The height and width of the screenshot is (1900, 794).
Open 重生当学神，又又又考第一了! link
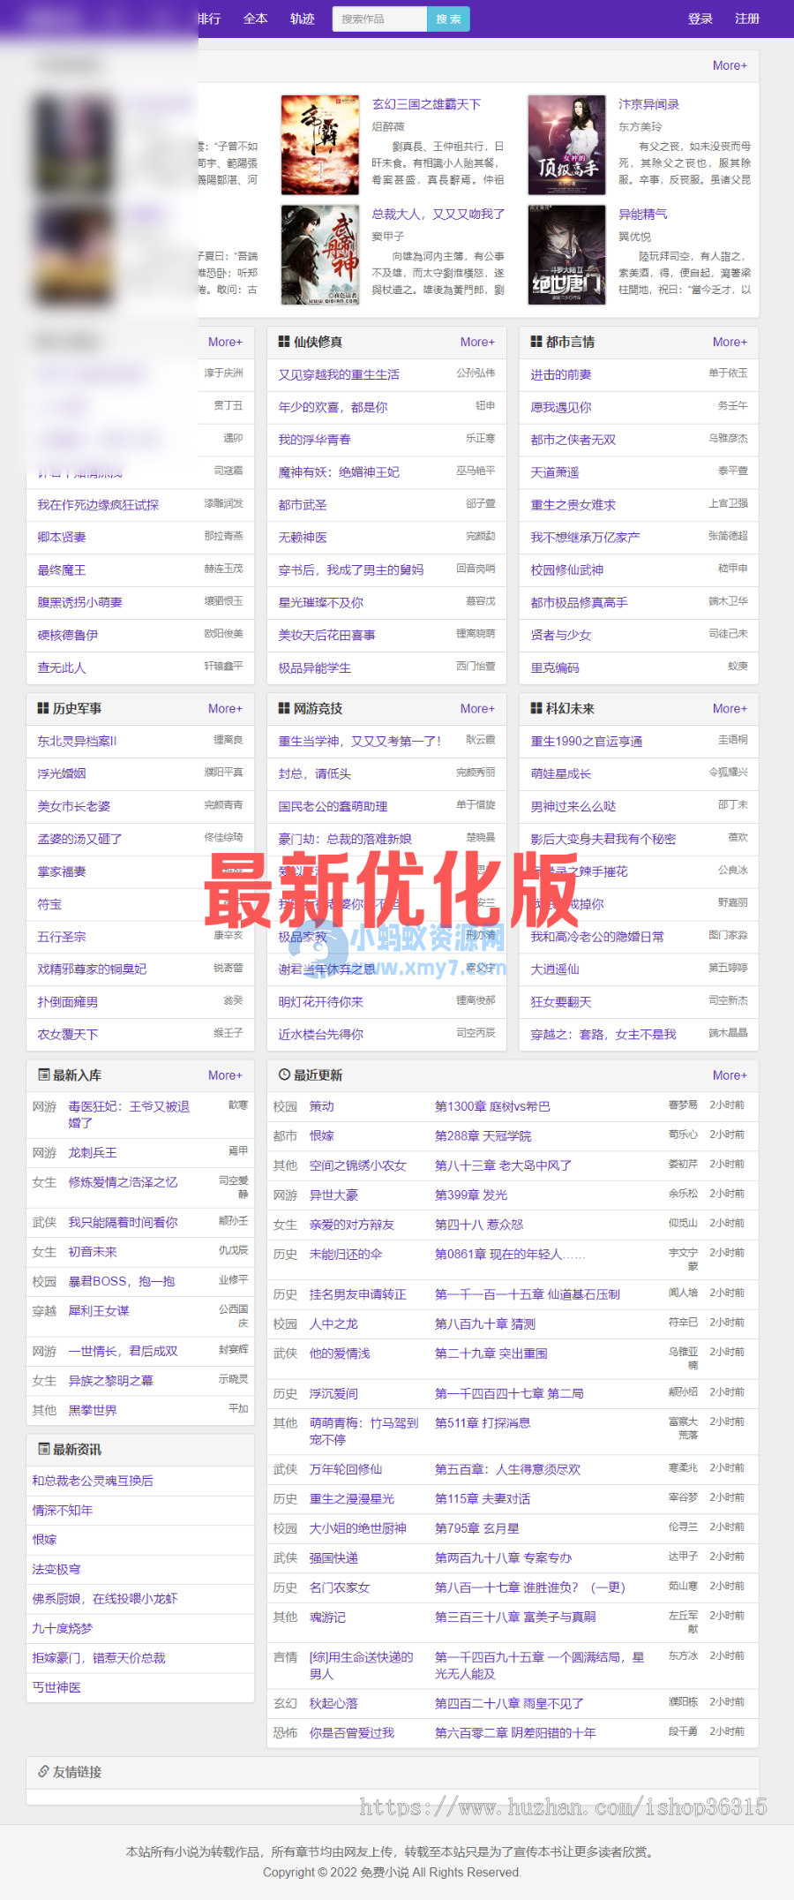[x=360, y=741]
